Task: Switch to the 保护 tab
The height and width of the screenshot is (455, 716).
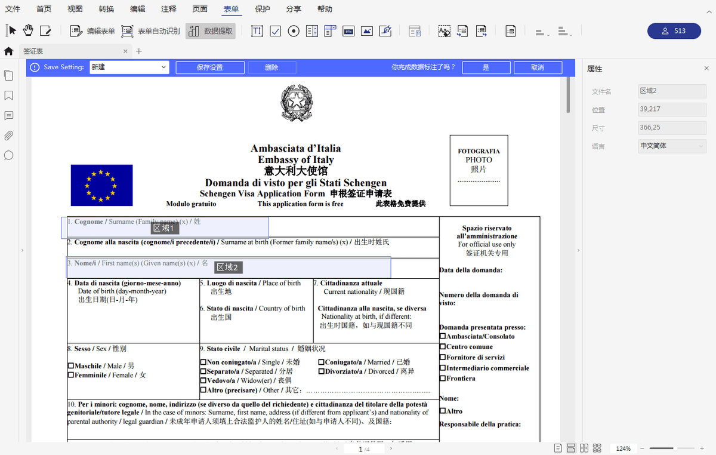Action: (262, 9)
